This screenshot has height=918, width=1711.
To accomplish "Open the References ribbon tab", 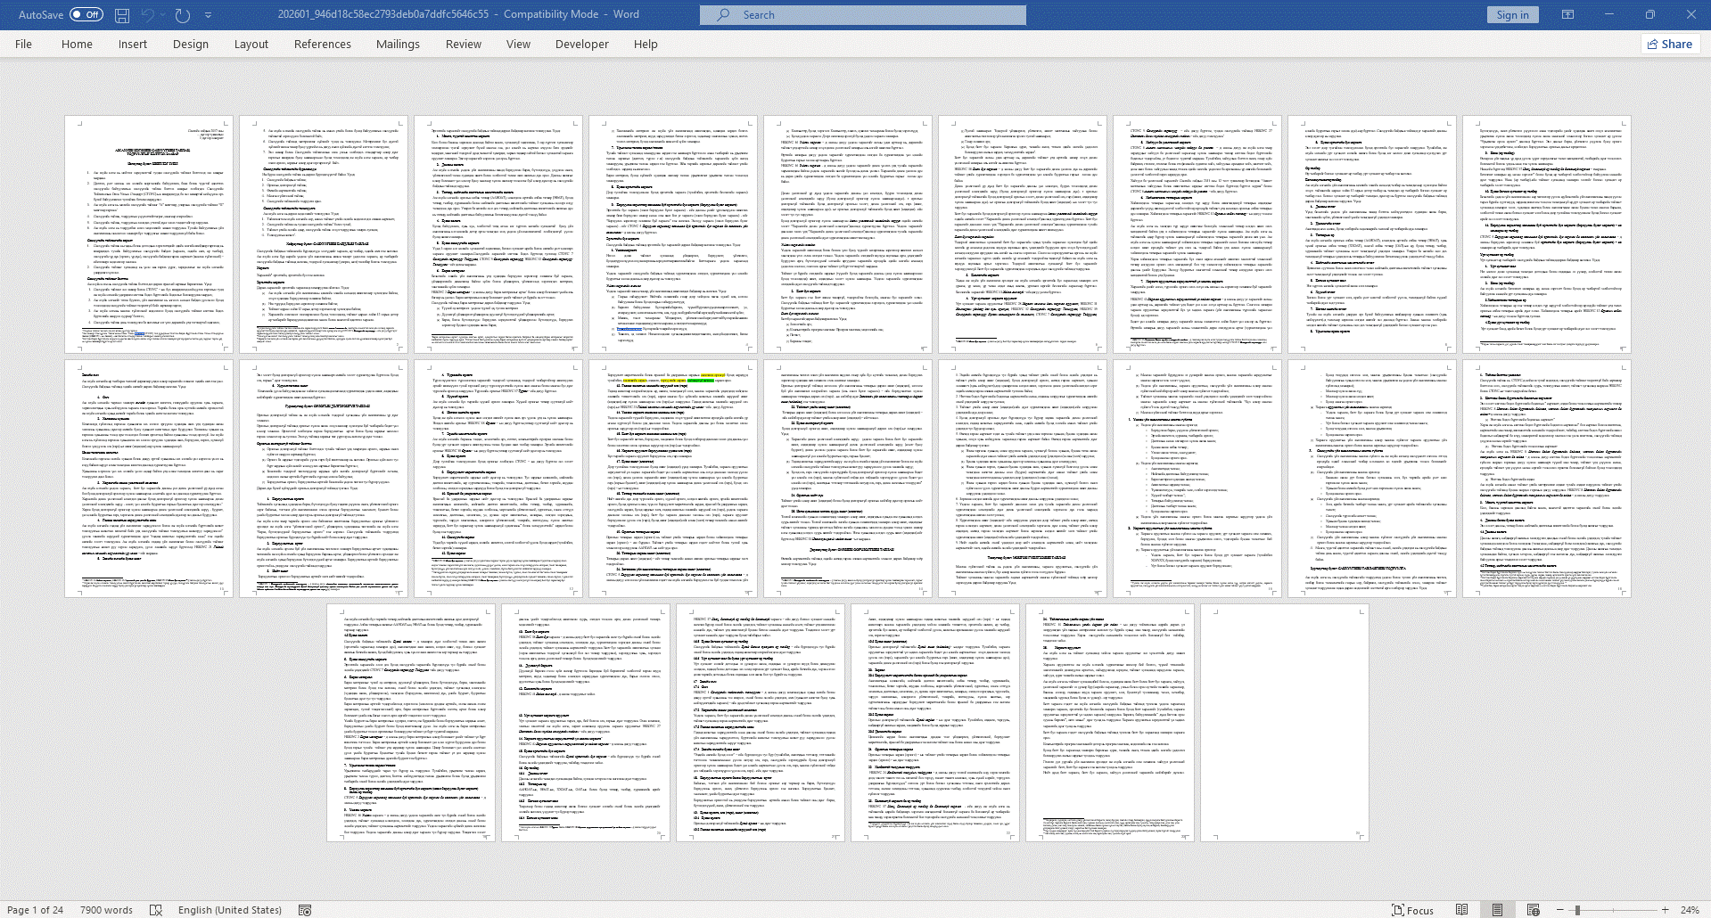I will point(322,44).
